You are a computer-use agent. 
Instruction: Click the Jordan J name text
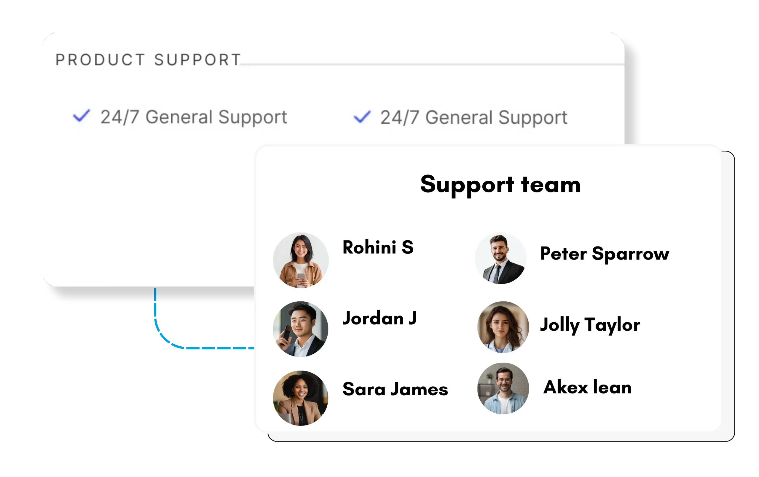[x=379, y=318]
